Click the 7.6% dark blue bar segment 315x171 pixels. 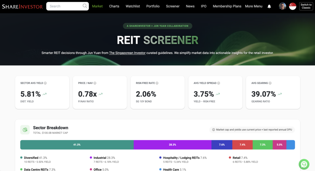click(222, 145)
